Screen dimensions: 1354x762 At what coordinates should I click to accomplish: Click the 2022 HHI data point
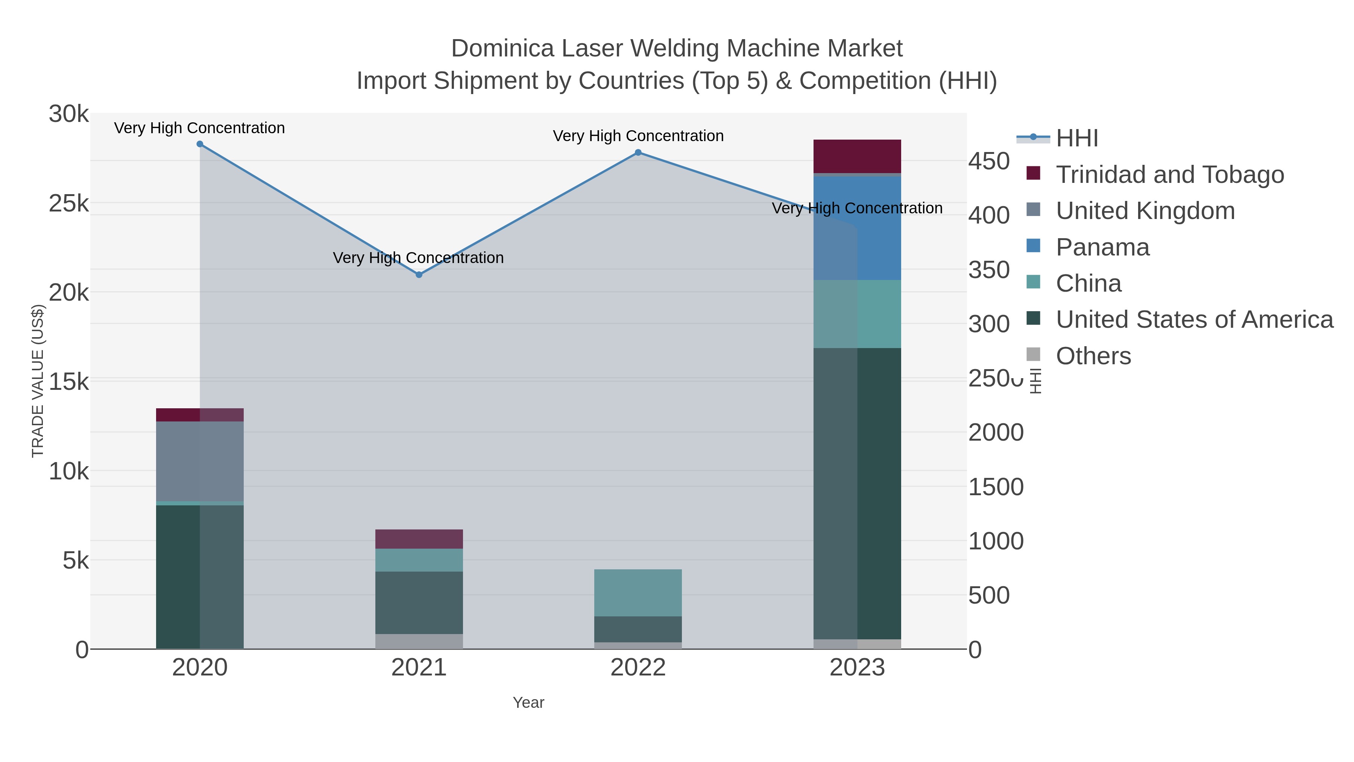[638, 152]
